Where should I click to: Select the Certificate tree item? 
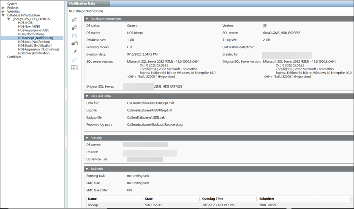(x=15, y=57)
